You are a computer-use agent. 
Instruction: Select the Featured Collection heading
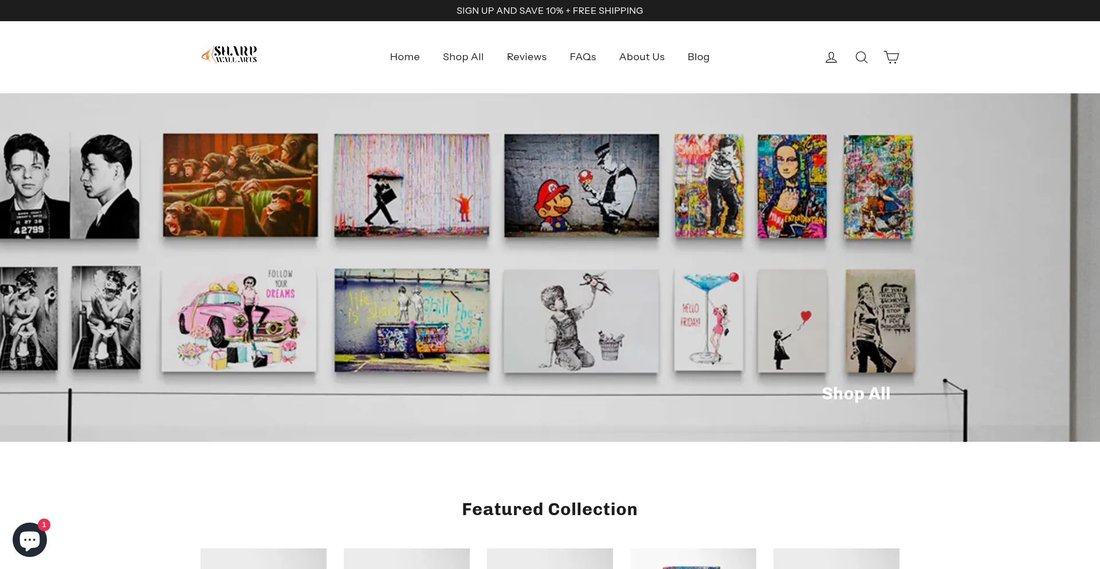tap(549, 509)
